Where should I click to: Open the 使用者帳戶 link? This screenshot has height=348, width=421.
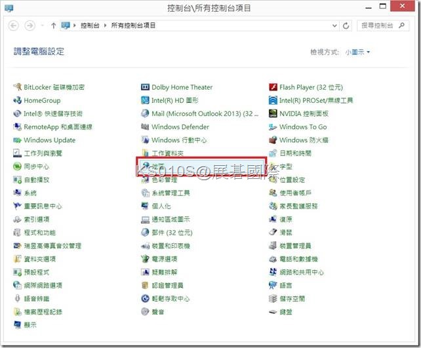coord(296,193)
